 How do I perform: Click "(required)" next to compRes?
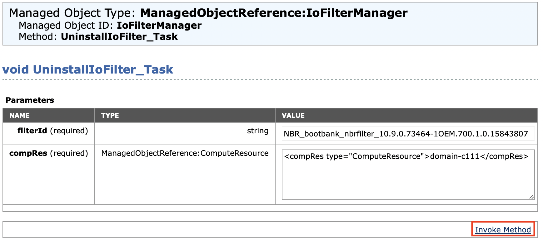click(x=69, y=153)
